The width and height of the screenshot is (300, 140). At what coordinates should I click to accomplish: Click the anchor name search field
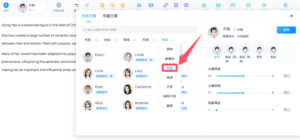[139, 30]
